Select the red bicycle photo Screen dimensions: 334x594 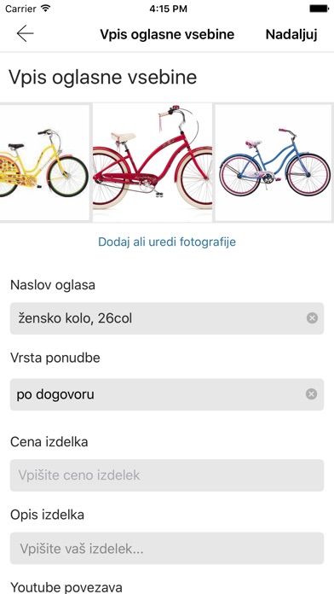[152, 162]
